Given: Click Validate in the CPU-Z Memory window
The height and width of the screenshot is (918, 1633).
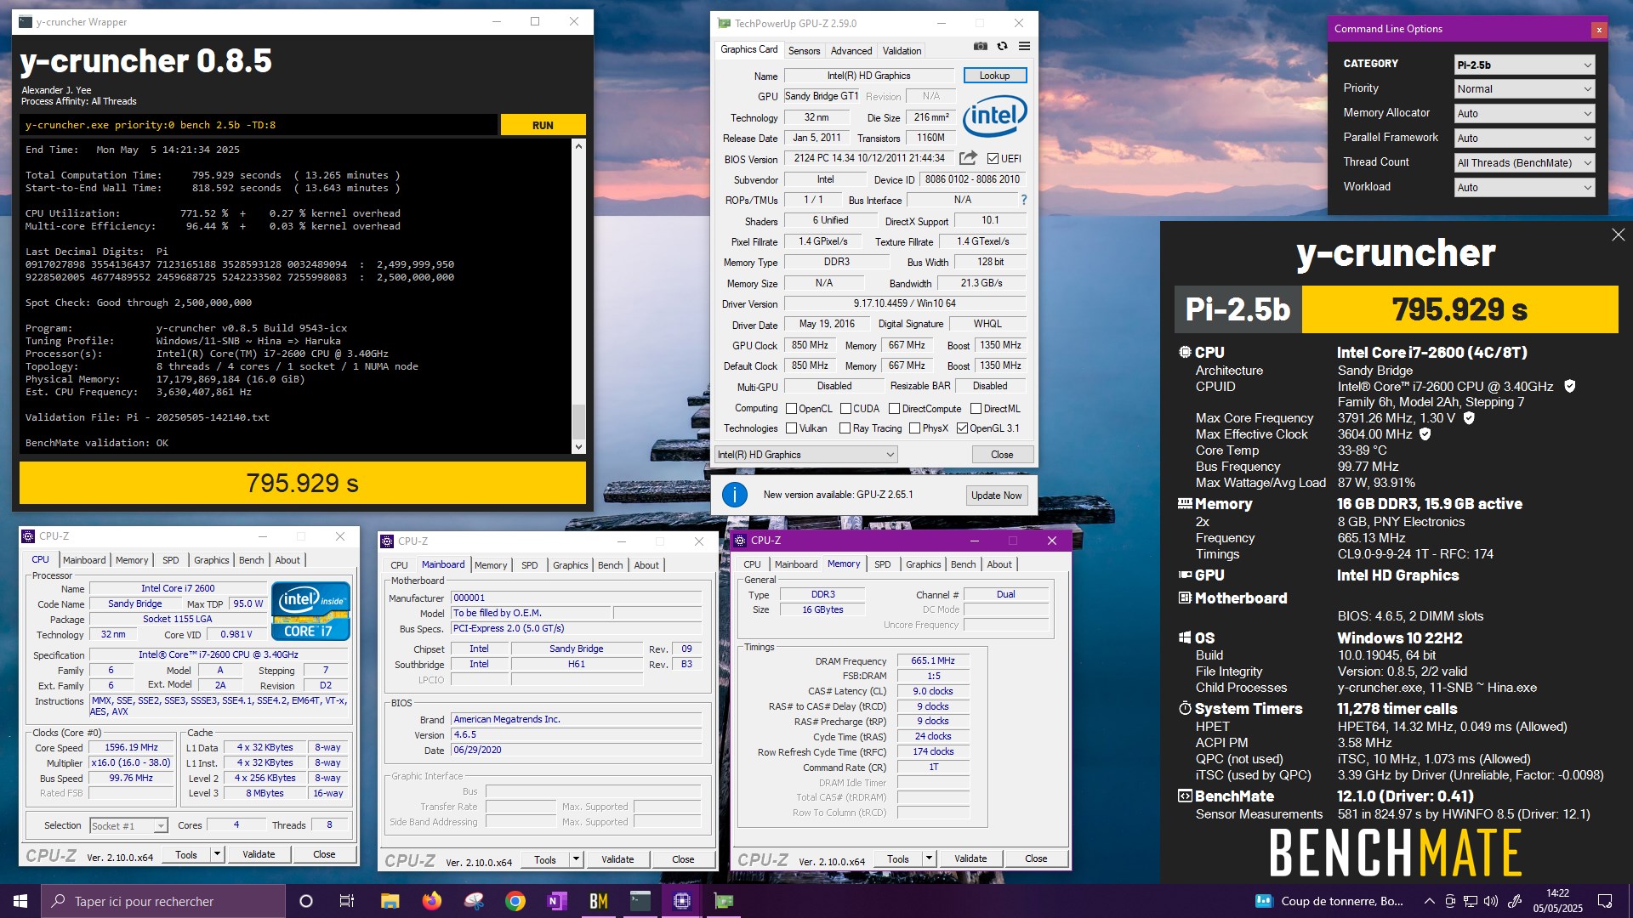Looking at the screenshot, I should pos(970,858).
